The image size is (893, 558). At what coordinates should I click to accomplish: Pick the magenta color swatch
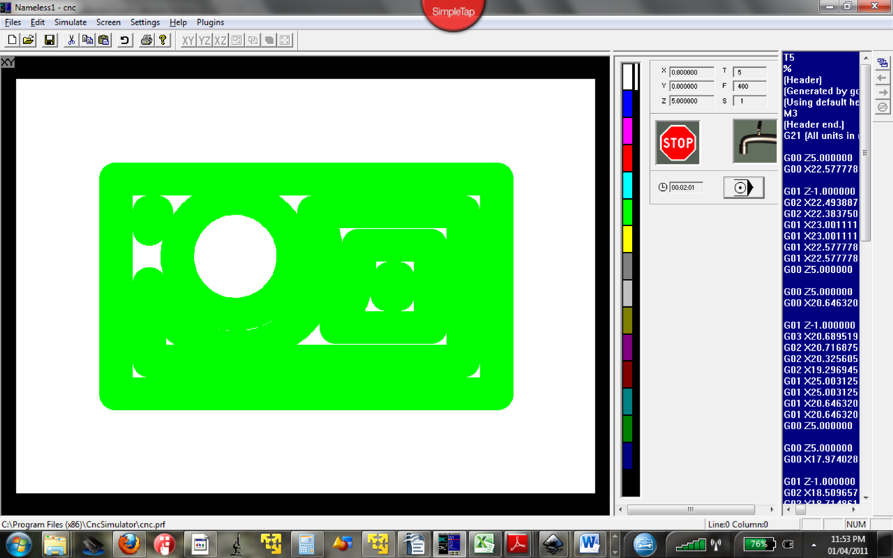pos(627,130)
